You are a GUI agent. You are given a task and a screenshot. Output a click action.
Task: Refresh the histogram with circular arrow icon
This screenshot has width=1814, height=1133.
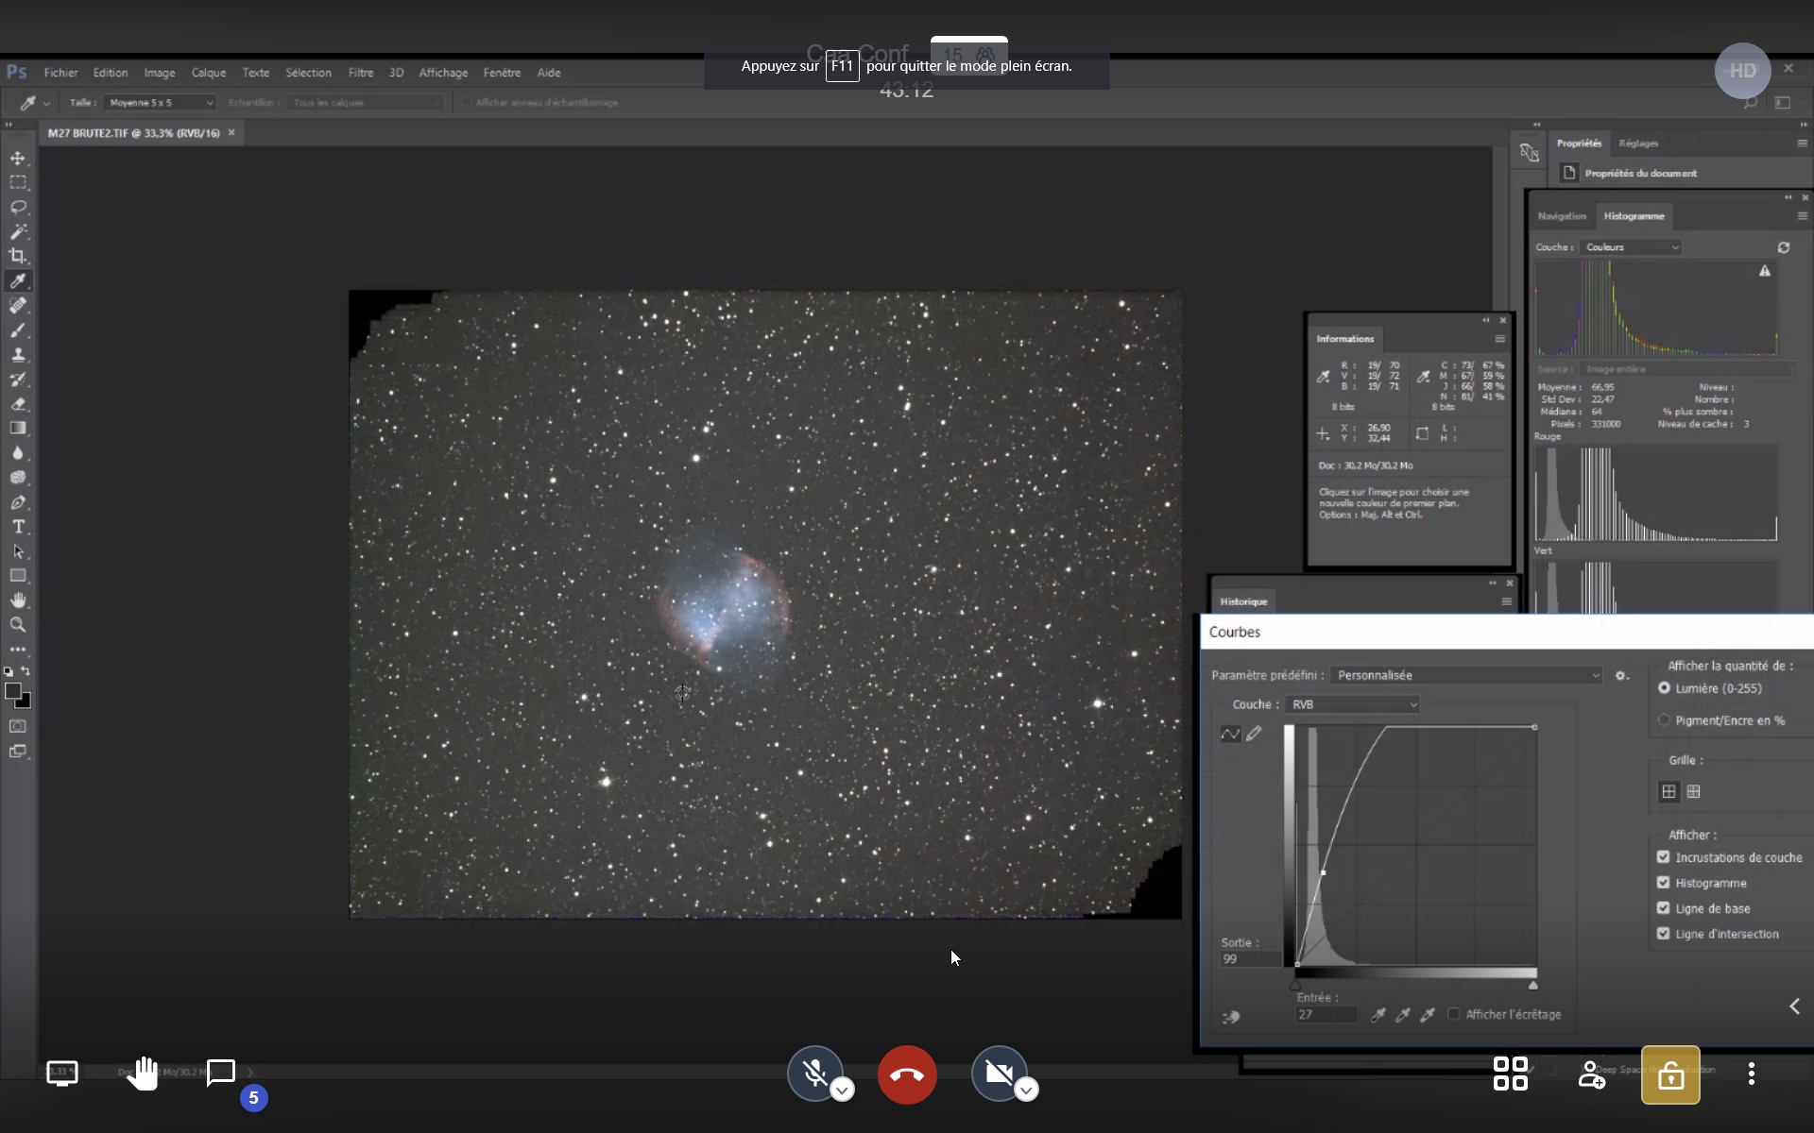[1784, 247]
